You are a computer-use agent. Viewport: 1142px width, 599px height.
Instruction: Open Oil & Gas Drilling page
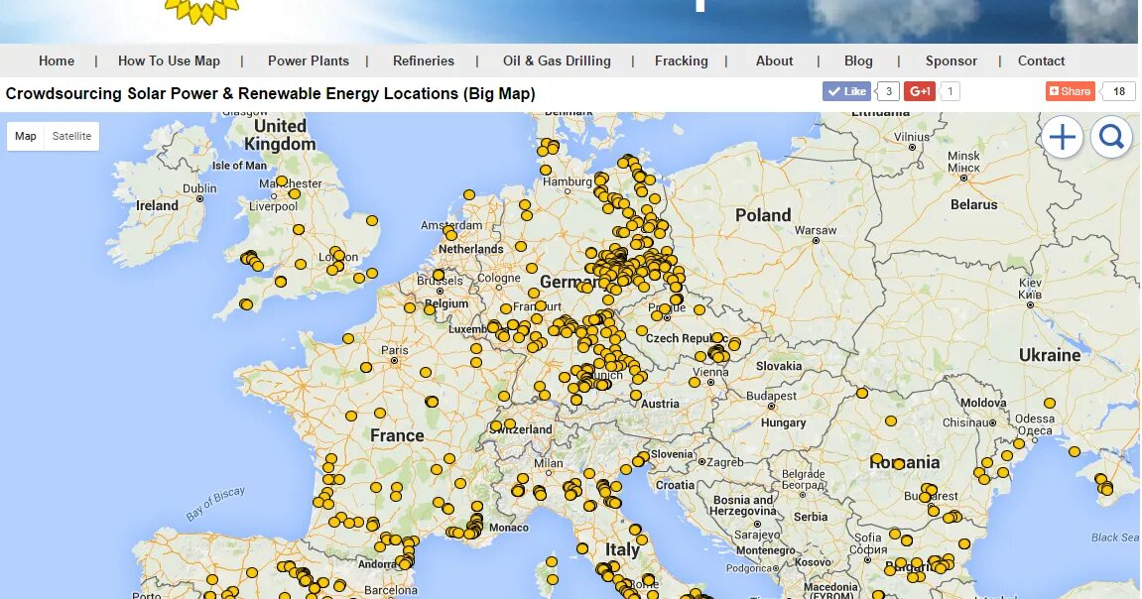tap(557, 61)
